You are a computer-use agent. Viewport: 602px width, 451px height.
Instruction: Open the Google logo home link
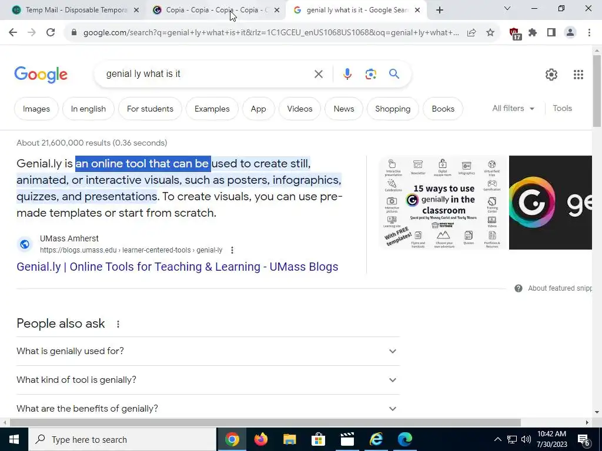pyautogui.click(x=41, y=75)
